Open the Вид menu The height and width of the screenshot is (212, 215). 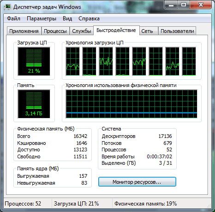coord(67,19)
